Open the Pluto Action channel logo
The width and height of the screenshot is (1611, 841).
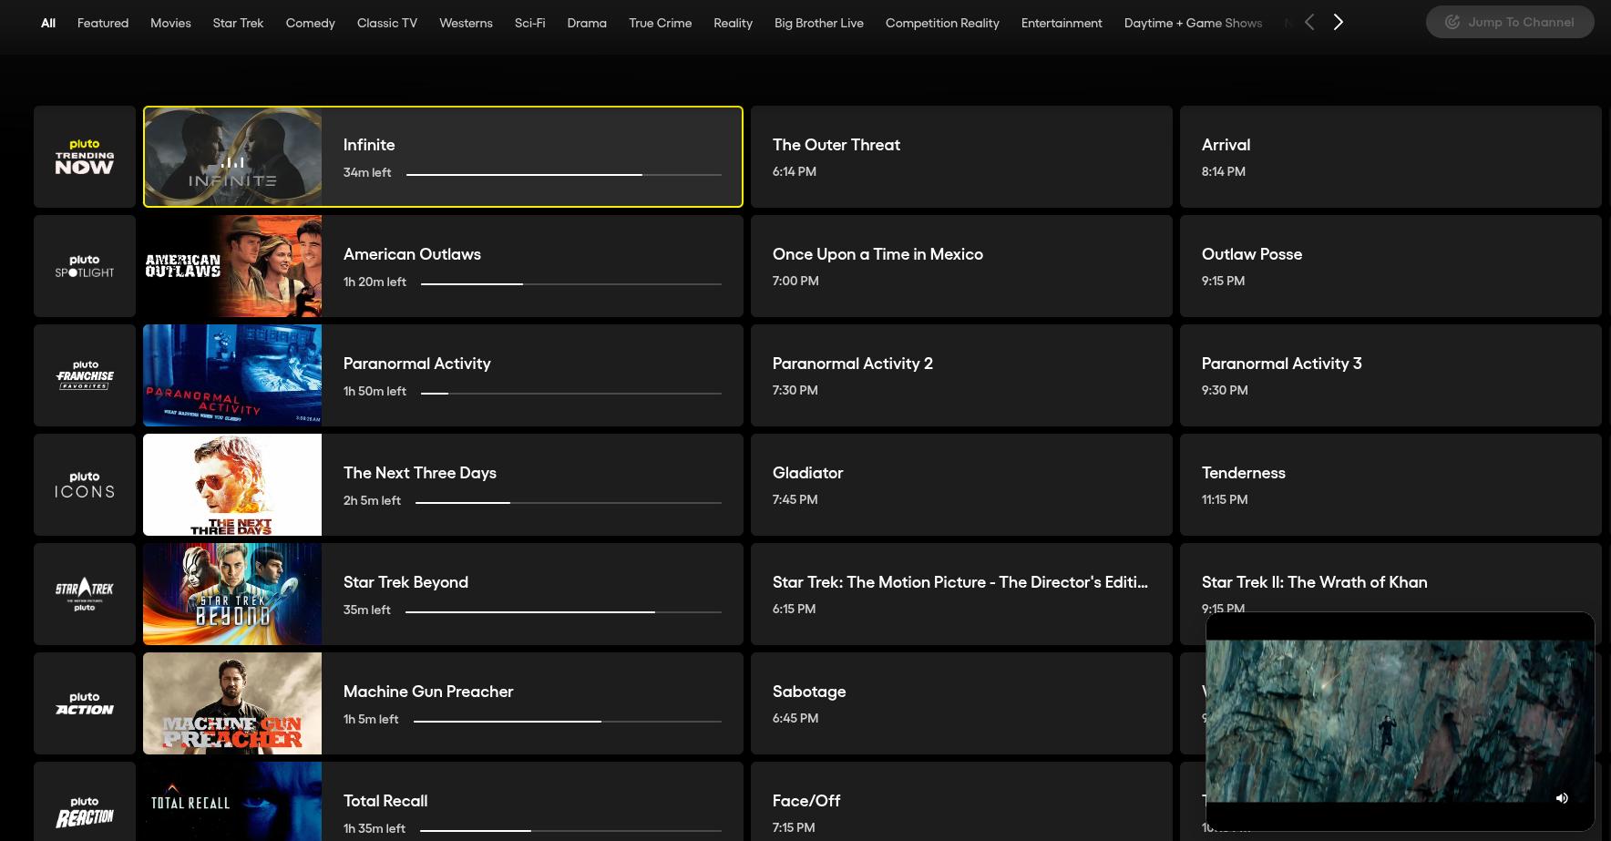point(85,703)
